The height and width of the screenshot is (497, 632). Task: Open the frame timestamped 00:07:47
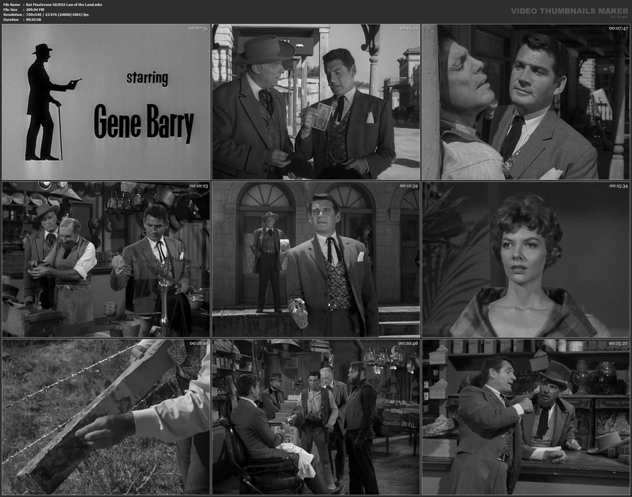click(x=526, y=102)
